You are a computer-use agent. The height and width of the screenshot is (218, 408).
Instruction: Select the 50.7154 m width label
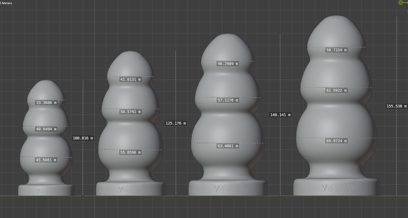coord(336,50)
